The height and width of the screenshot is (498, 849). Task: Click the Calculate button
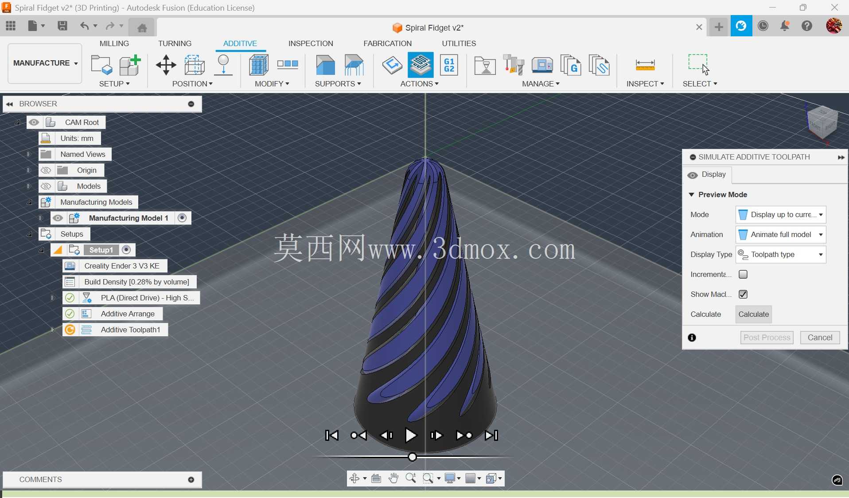[753, 314]
